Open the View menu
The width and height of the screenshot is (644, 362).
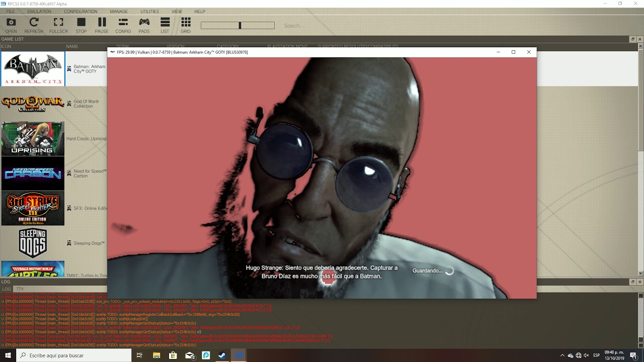(x=177, y=12)
